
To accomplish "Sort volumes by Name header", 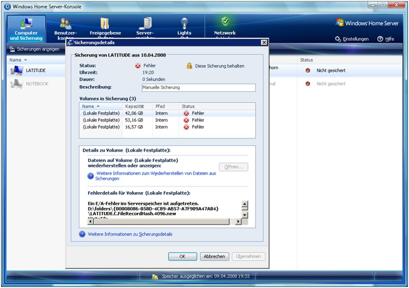I will tap(101, 106).
